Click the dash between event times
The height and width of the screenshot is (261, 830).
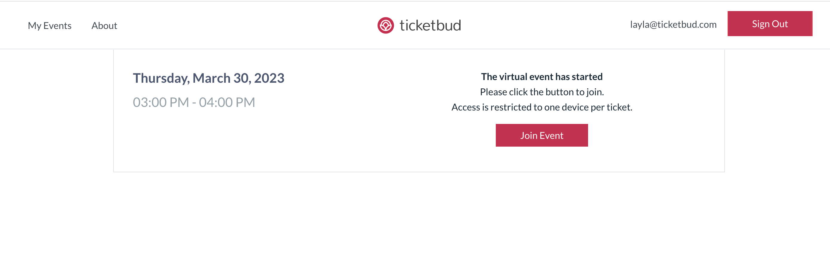(x=194, y=103)
